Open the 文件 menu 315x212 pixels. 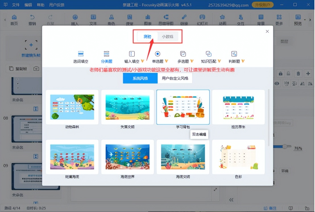[16, 5]
